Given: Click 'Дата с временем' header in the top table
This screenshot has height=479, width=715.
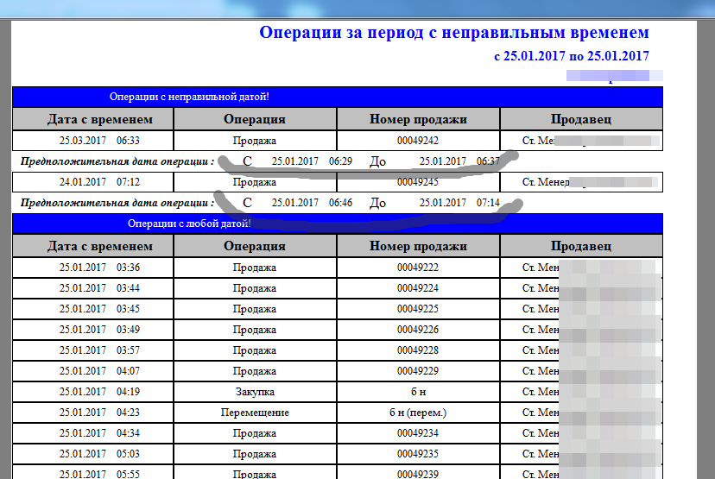Looking at the screenshot, I should [93, 119].
